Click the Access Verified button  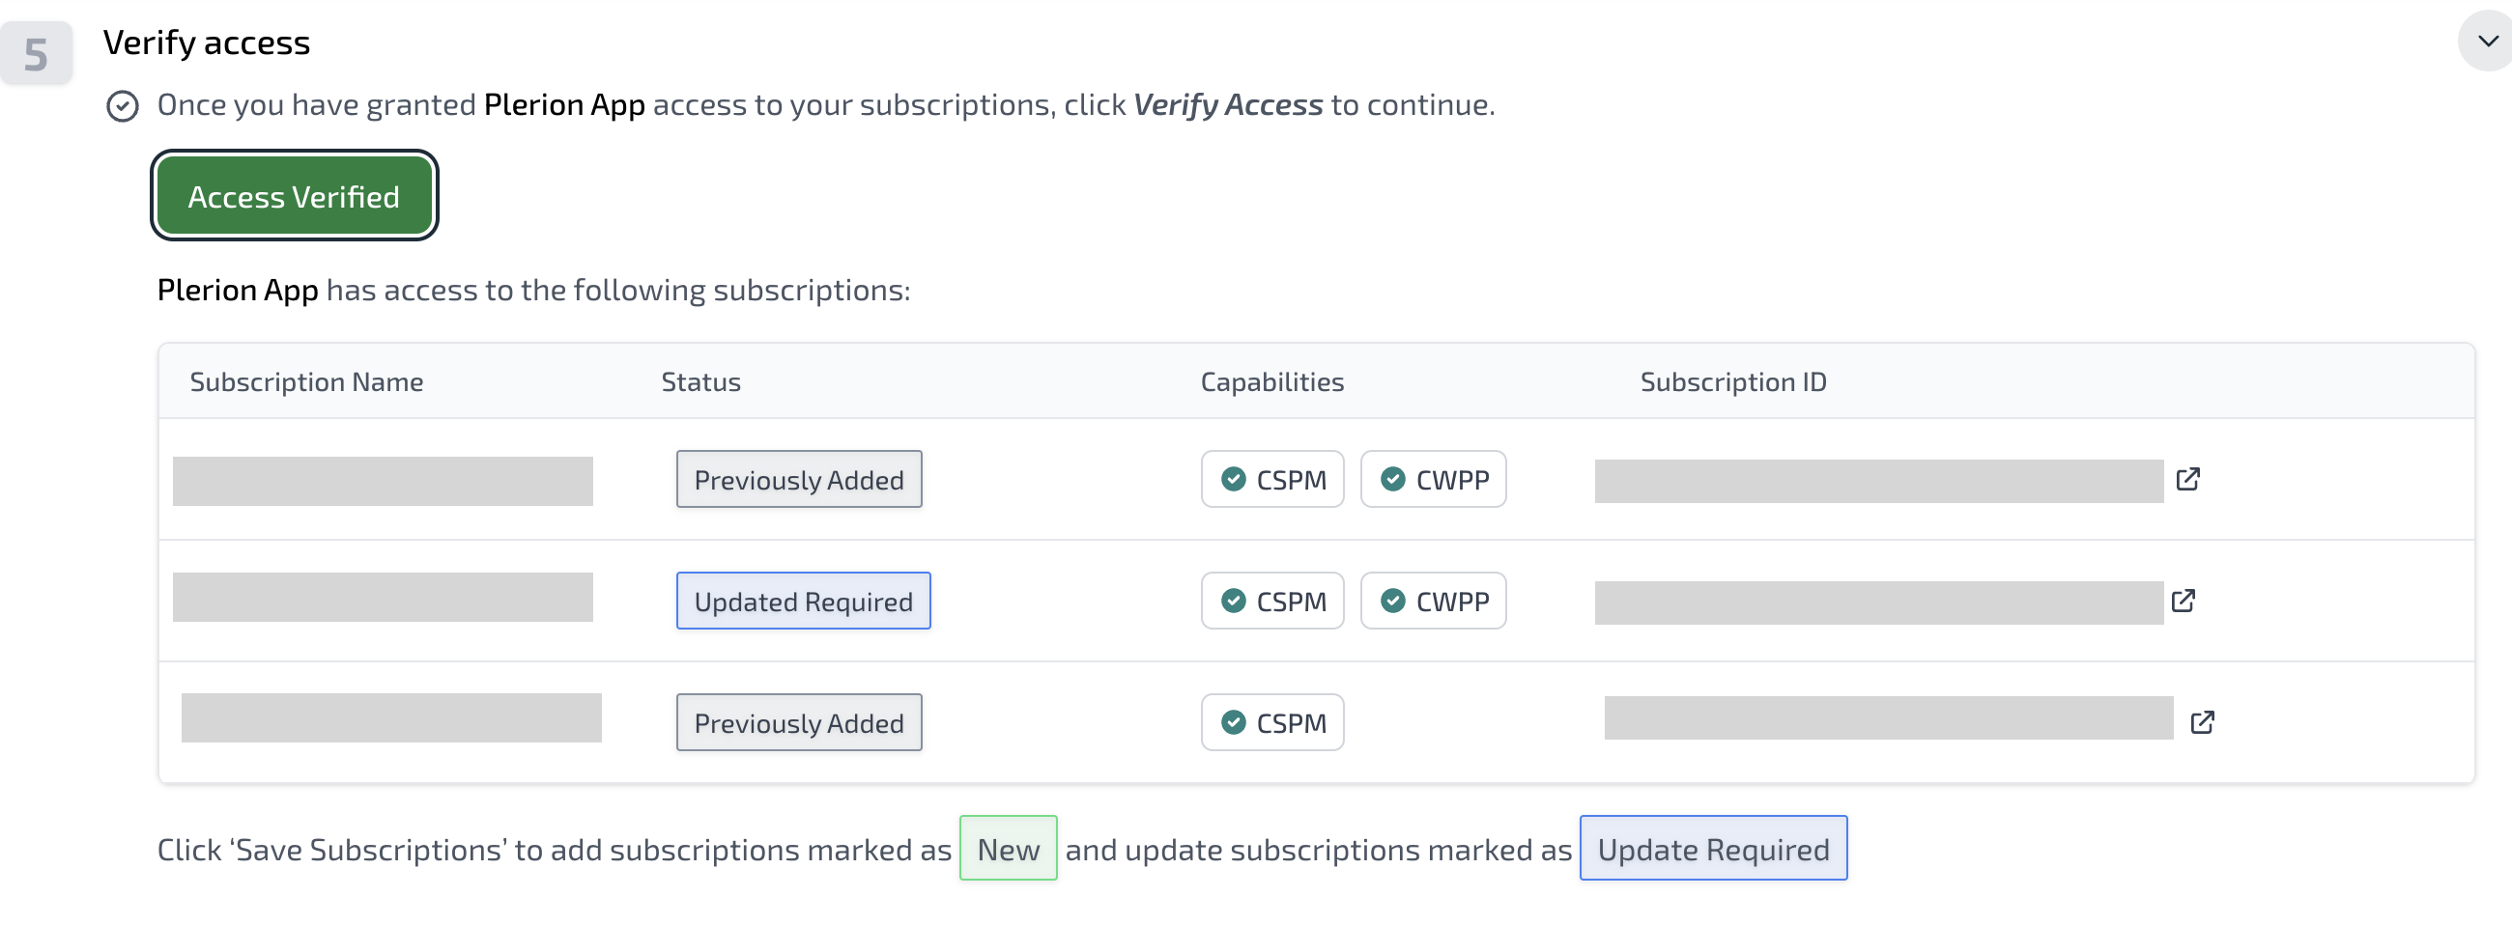pos(294,196)
